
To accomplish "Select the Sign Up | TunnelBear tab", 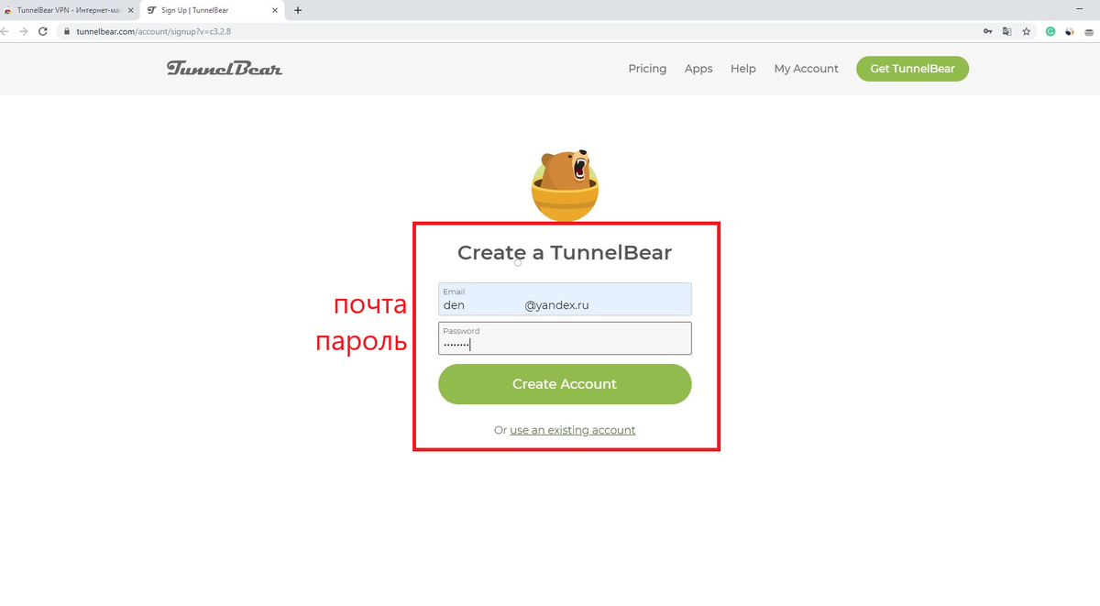I will [214, 10].
